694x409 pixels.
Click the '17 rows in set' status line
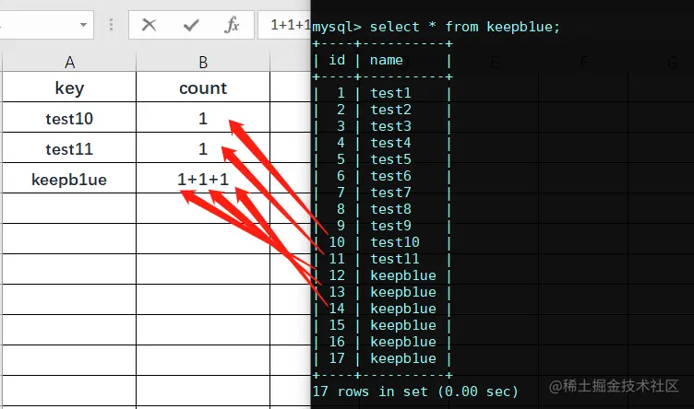pos(415,391)
